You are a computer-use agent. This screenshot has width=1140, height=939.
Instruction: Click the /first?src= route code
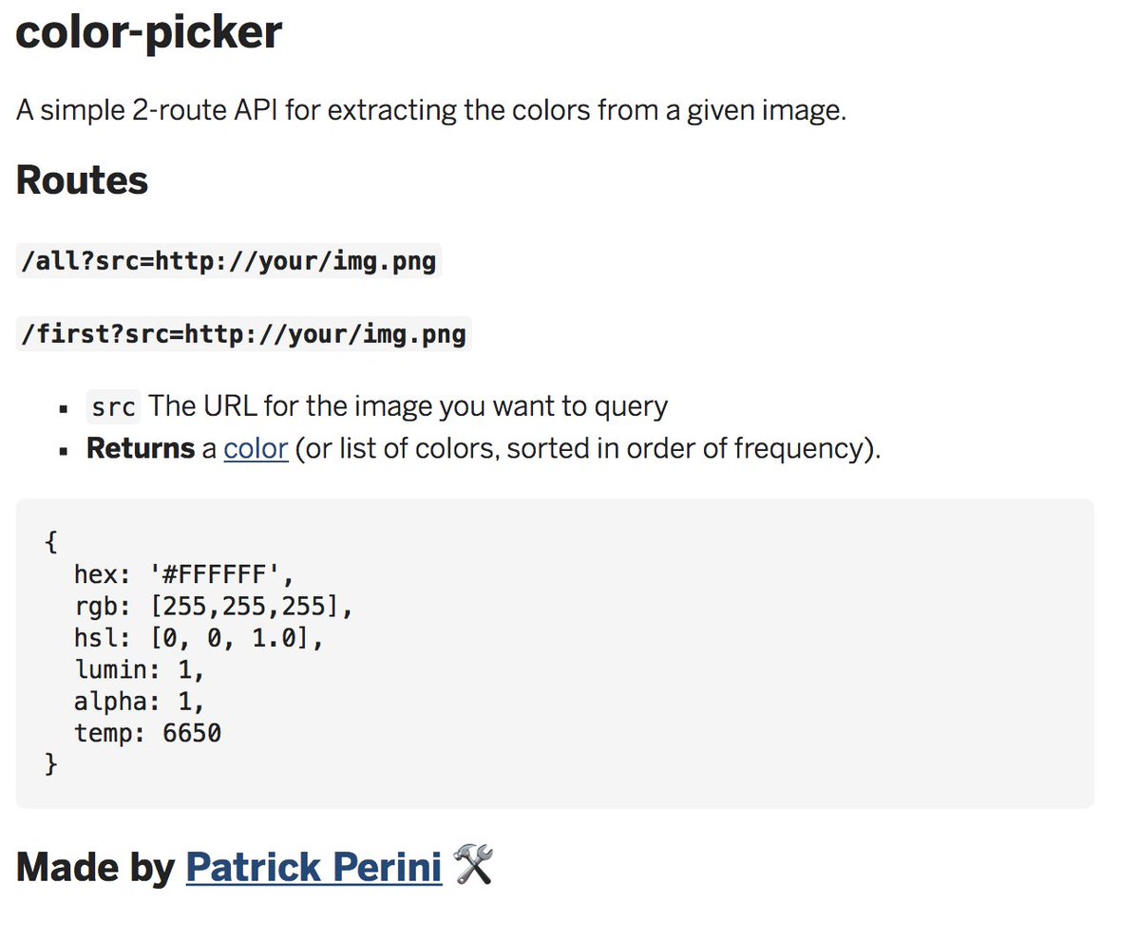(243, 334)
